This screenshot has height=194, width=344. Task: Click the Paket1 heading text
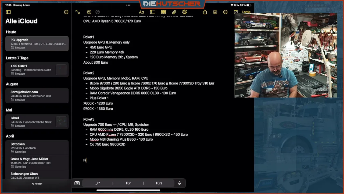pyautogui.click(x=88, y=37)
